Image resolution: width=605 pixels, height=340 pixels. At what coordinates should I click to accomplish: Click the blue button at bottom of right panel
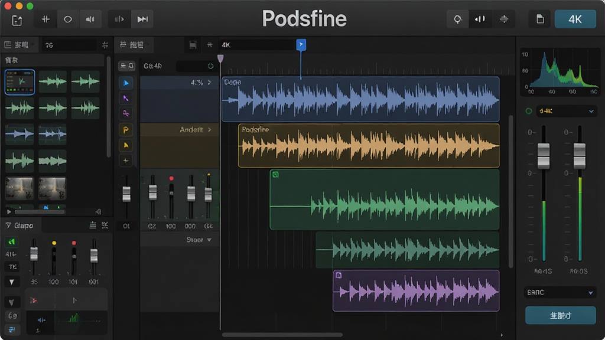[x=560, y=315]
